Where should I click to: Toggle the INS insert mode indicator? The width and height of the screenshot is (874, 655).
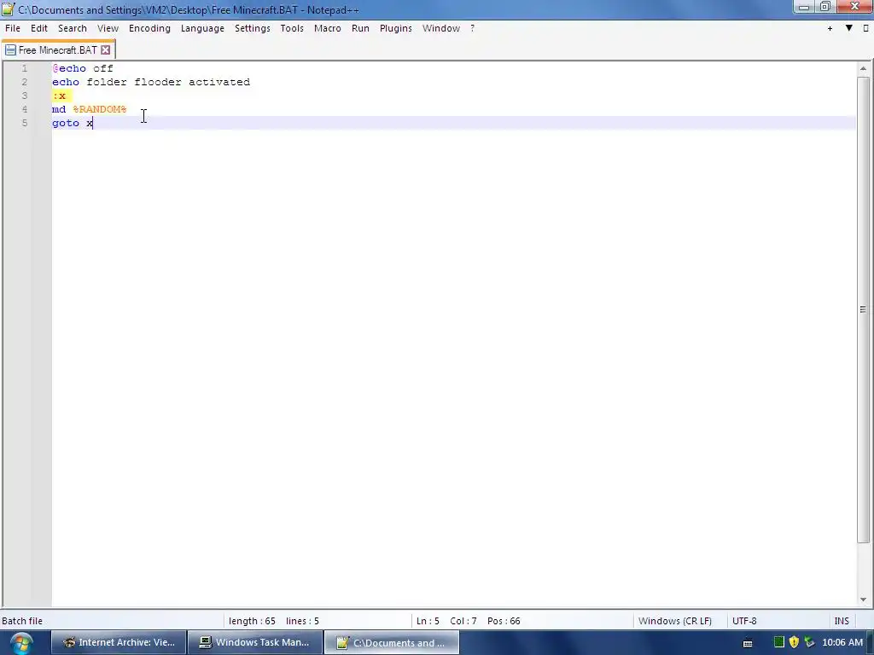click(842, 621)
